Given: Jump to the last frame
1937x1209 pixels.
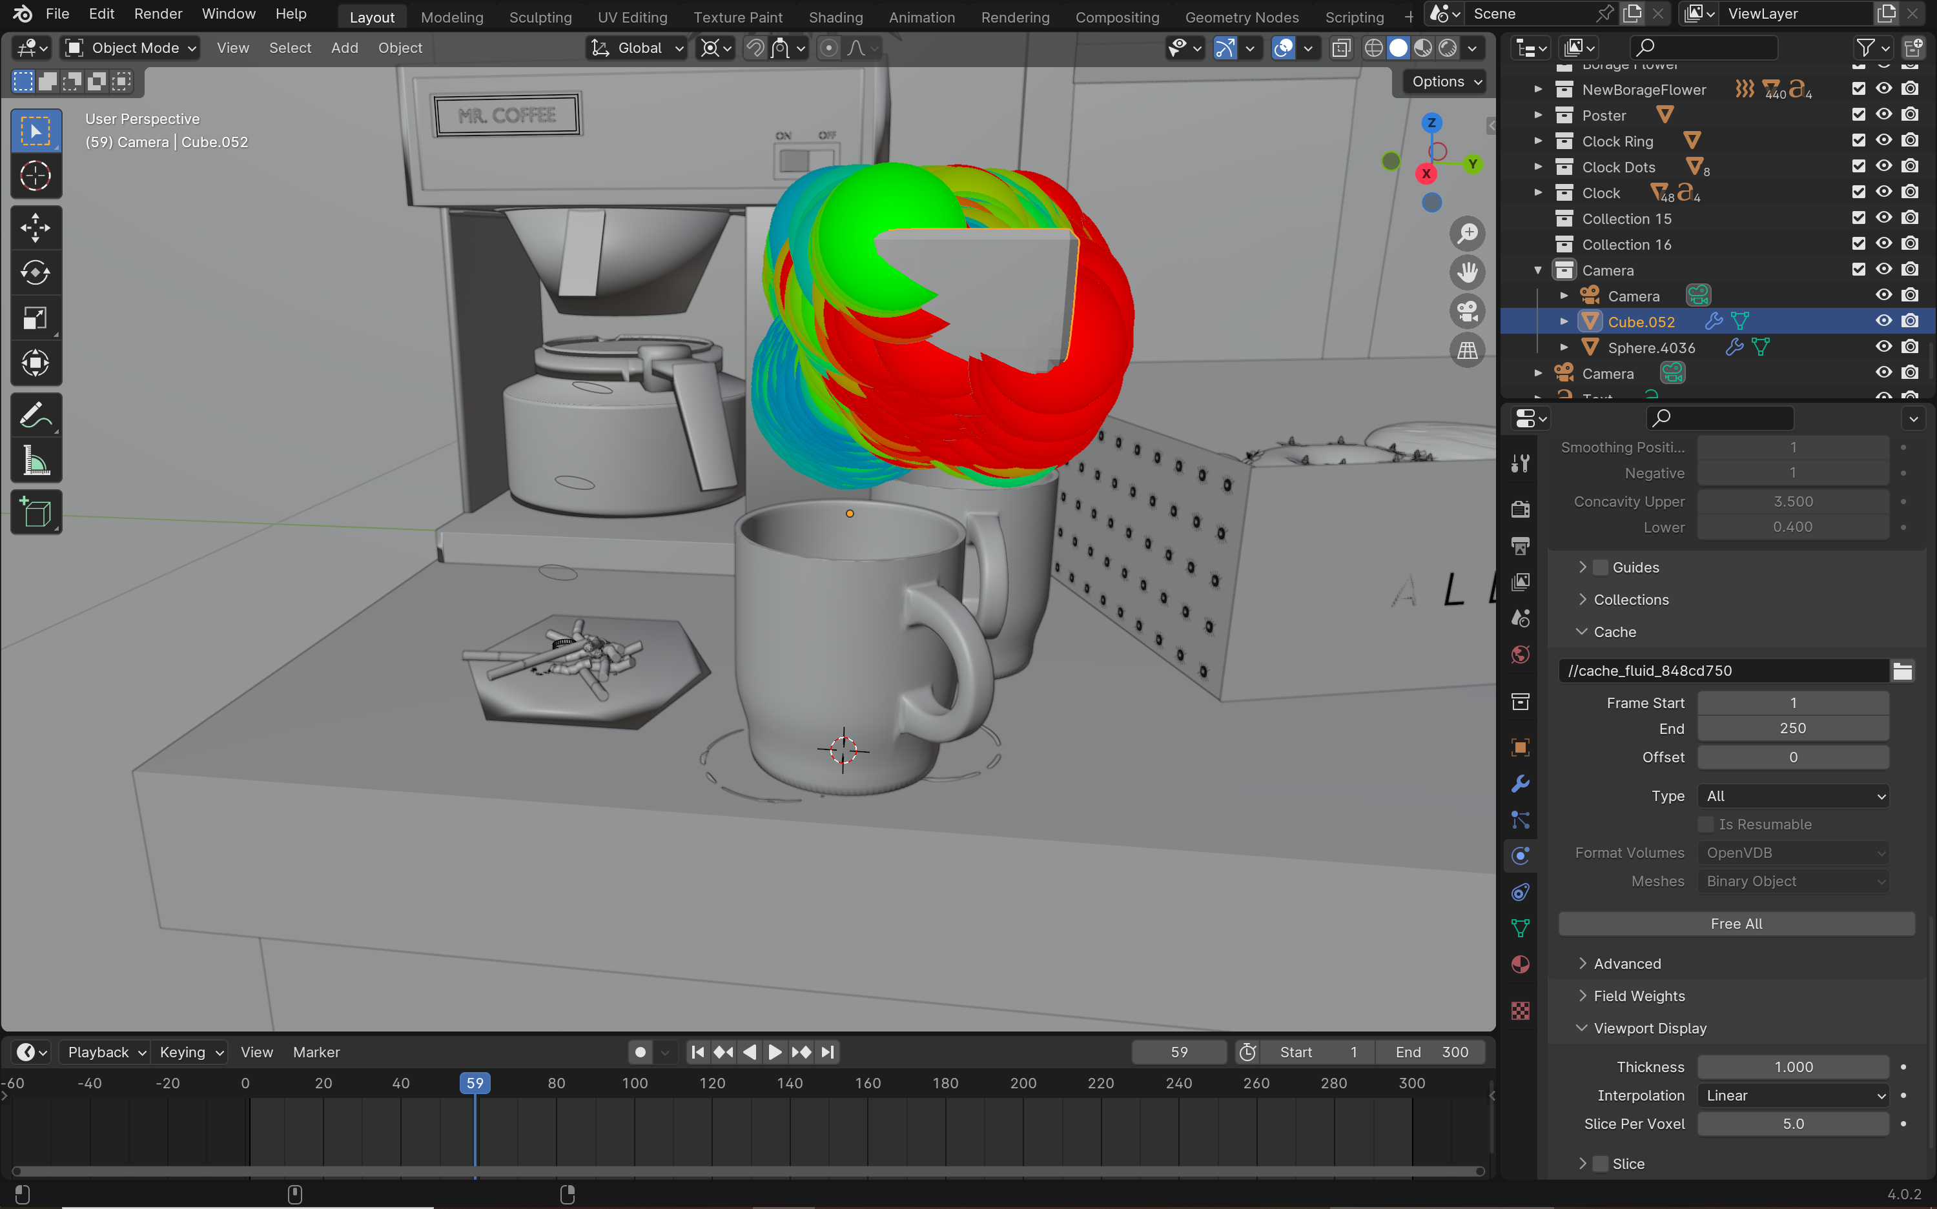Looking at the screenshot, I should 828,1052.
